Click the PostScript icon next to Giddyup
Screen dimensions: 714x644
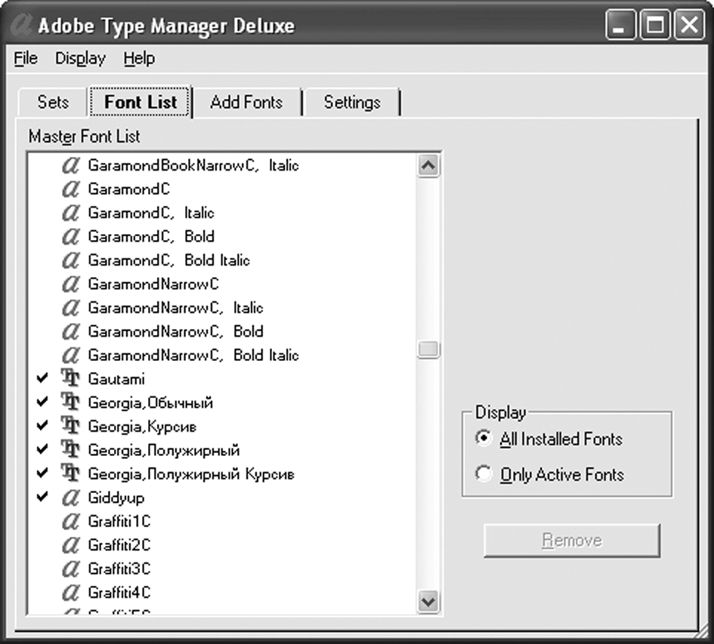(70, 498)
